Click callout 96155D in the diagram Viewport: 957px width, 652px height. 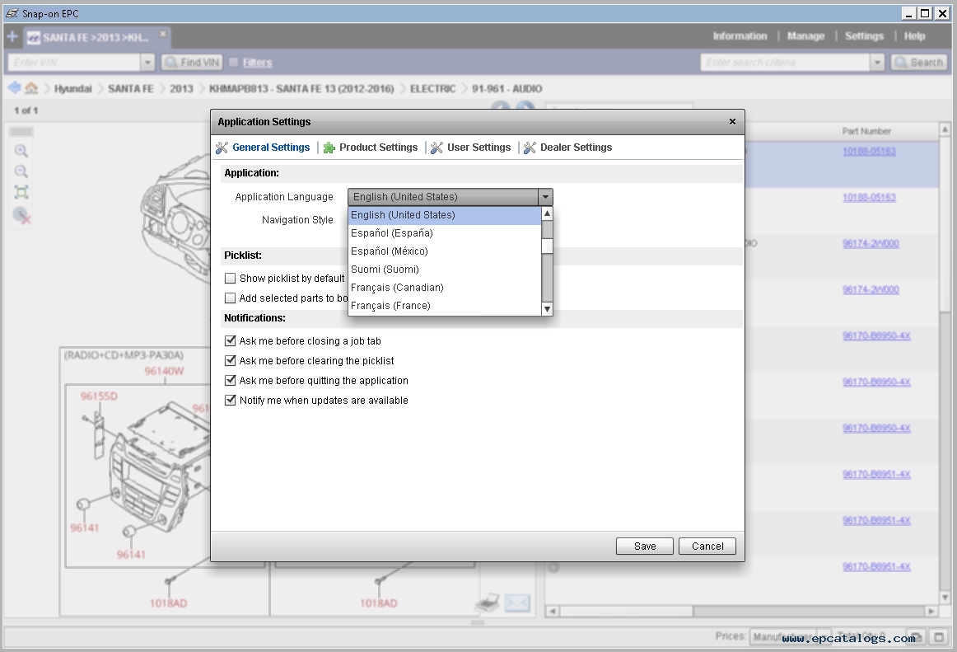(99, 396)
